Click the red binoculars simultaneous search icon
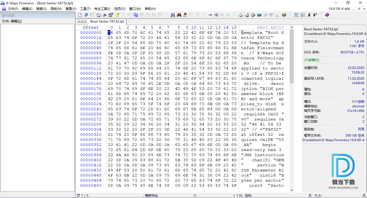The image size is (367, 198). coord(179,15)
